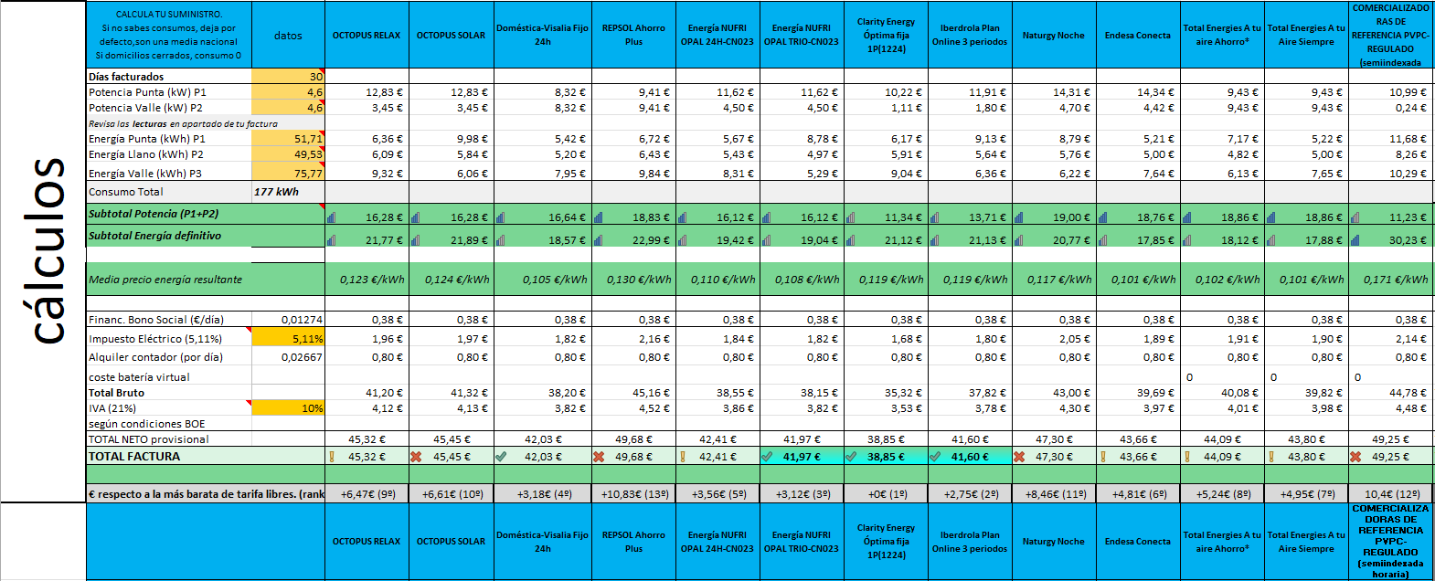The height and width of the screenshot is (581, 1435).
Task: Click the check icon beside highlighted 41,97 € total
Action: coord(767,457)
